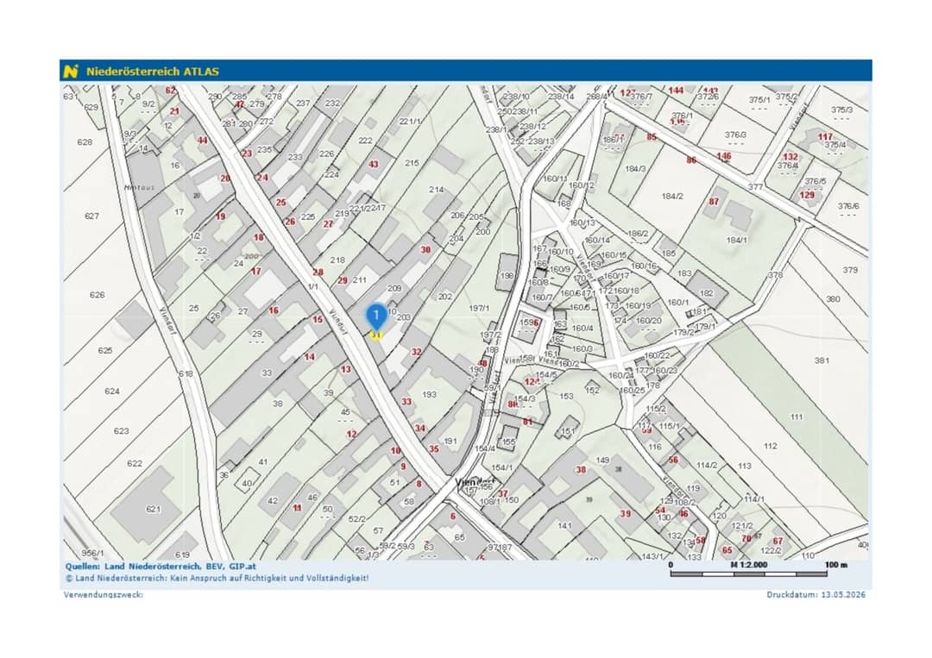Open the Quellen sources line below map
Image resolution: width=932 pixels, height=658 pixels.
(161, 567)
